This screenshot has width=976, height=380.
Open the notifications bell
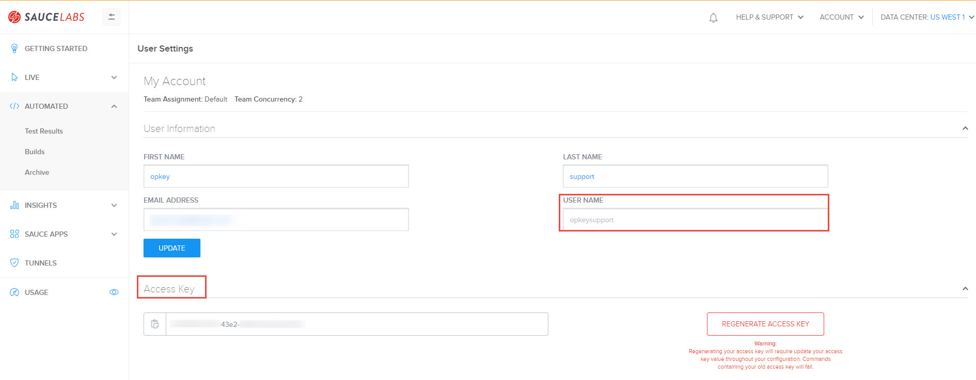[713, 18]
